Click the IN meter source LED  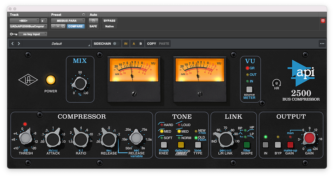pyautogui.click(x=247, y=81)
